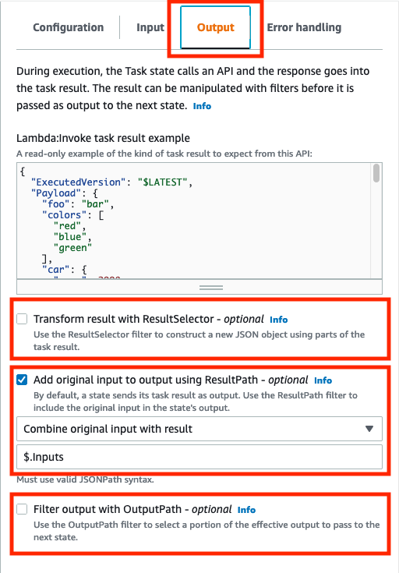Open Info link beside ResultSelector option
This screenshot has height=573, width=399.
279,320
